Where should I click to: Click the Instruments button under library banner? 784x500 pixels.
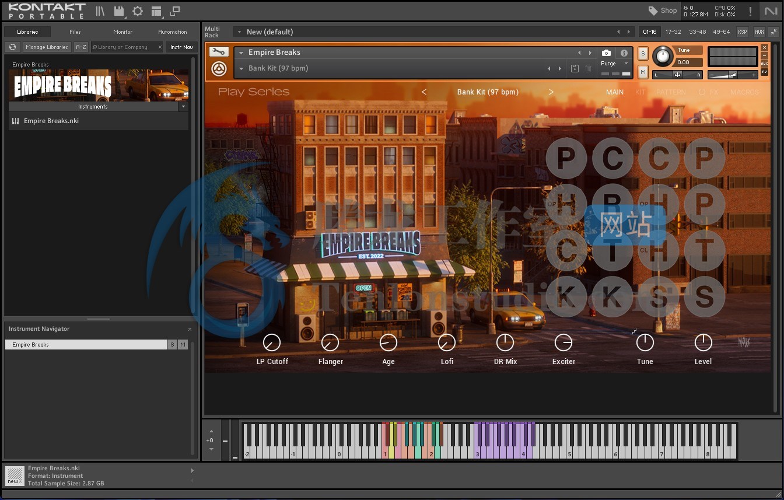tap(93, 107)
